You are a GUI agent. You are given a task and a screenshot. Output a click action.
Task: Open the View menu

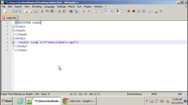[x=27, y=6]
